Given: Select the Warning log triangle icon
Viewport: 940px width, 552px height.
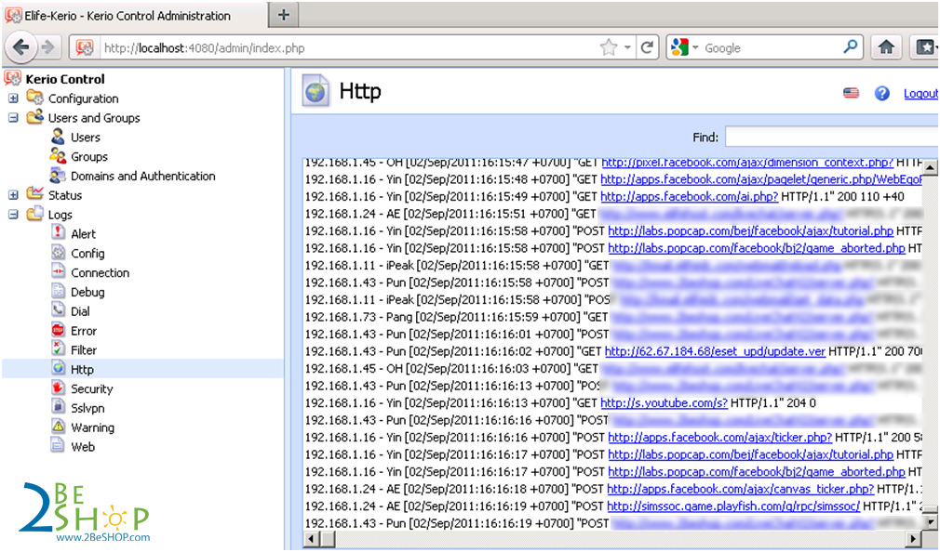Looking at the screenshot, I should point(58,427).
